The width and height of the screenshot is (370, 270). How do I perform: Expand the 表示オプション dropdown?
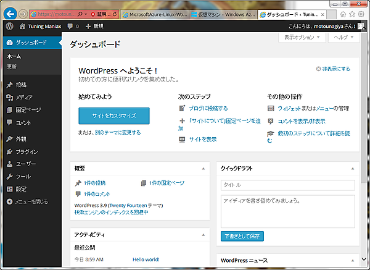[302, 38]
